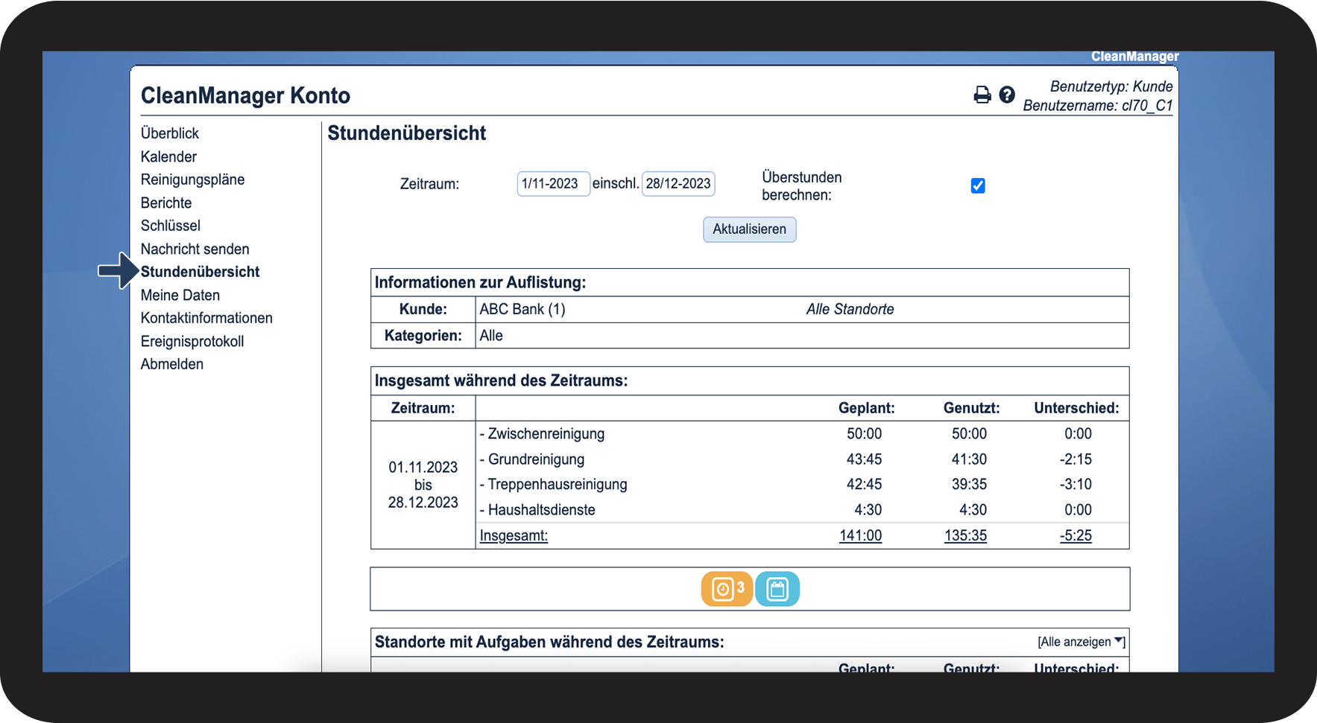Open Reinigungspläne menu item
This screenshot has width=1317, height=723.
(192, 179)
